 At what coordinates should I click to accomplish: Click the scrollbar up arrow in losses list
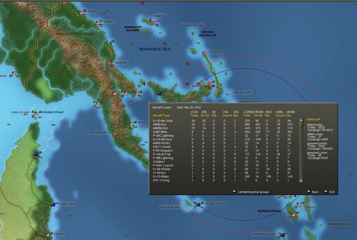click(301, 120)
